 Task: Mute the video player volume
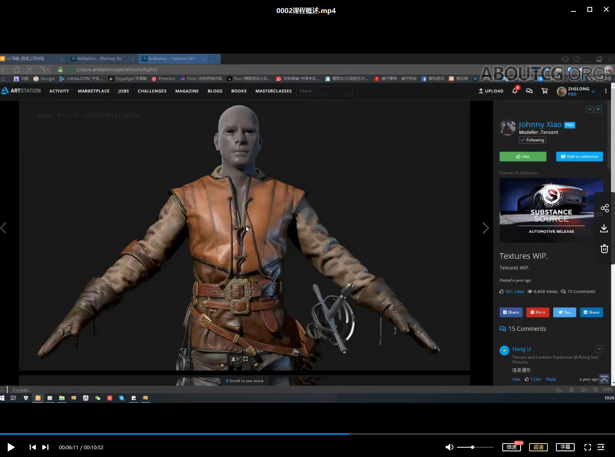click(449, 447)
